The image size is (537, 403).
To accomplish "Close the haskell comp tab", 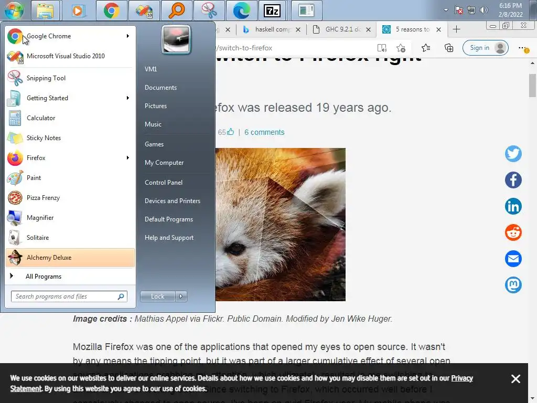I will point(298,30).
